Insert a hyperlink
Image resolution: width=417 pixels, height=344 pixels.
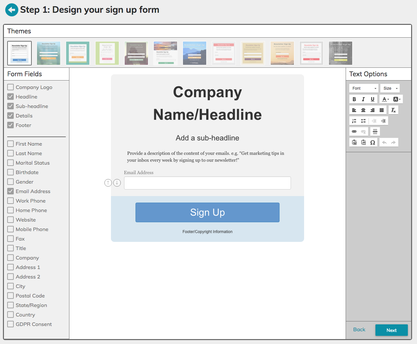tap(354, 131)
